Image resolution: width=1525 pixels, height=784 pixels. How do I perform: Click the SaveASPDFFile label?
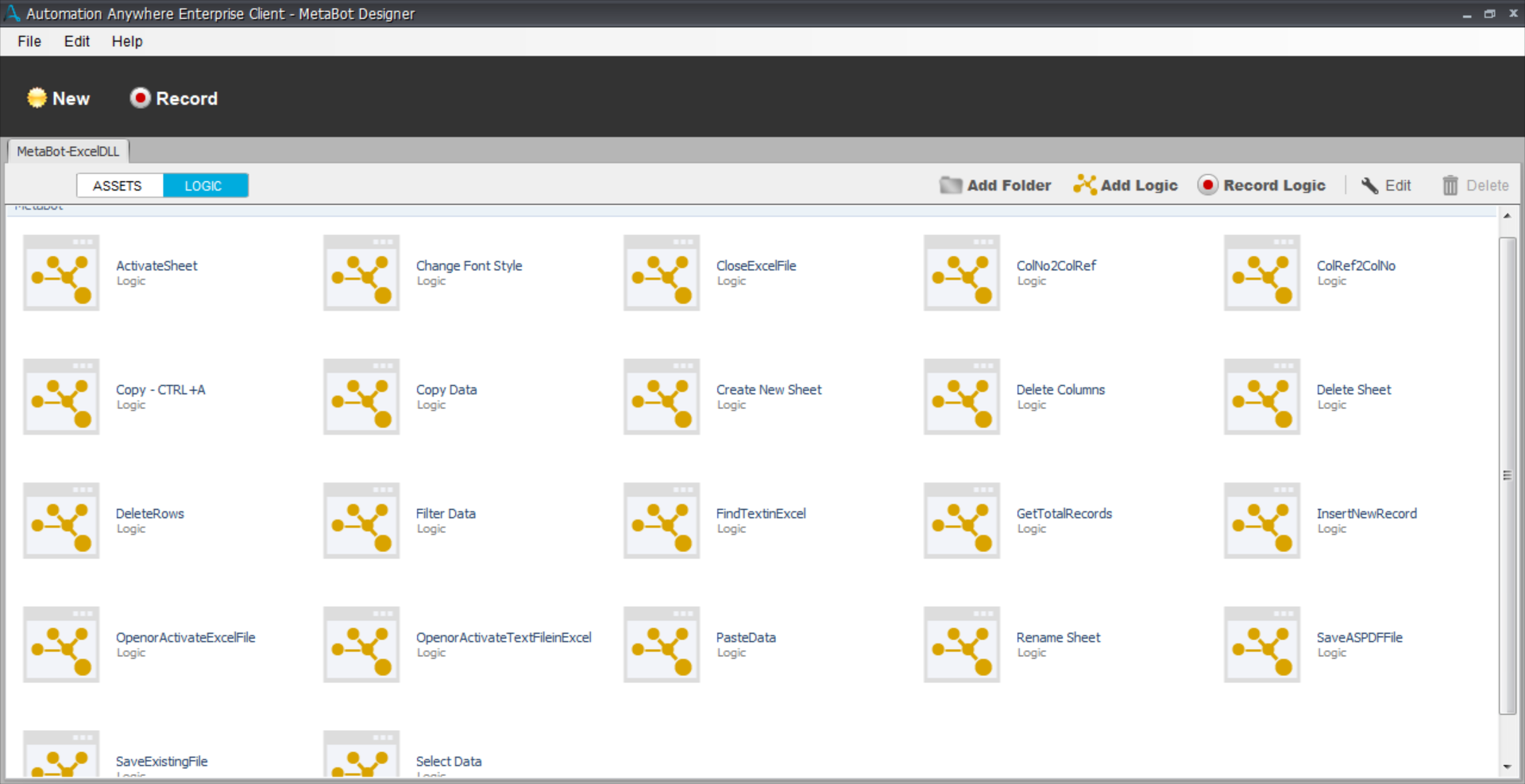pos(1360,638)
